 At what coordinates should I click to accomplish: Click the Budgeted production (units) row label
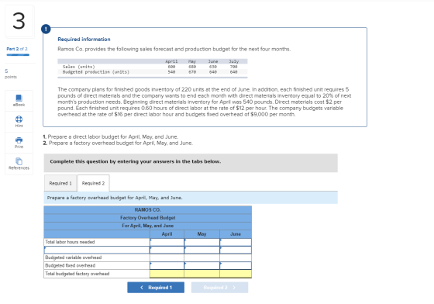tap(96, 72)
